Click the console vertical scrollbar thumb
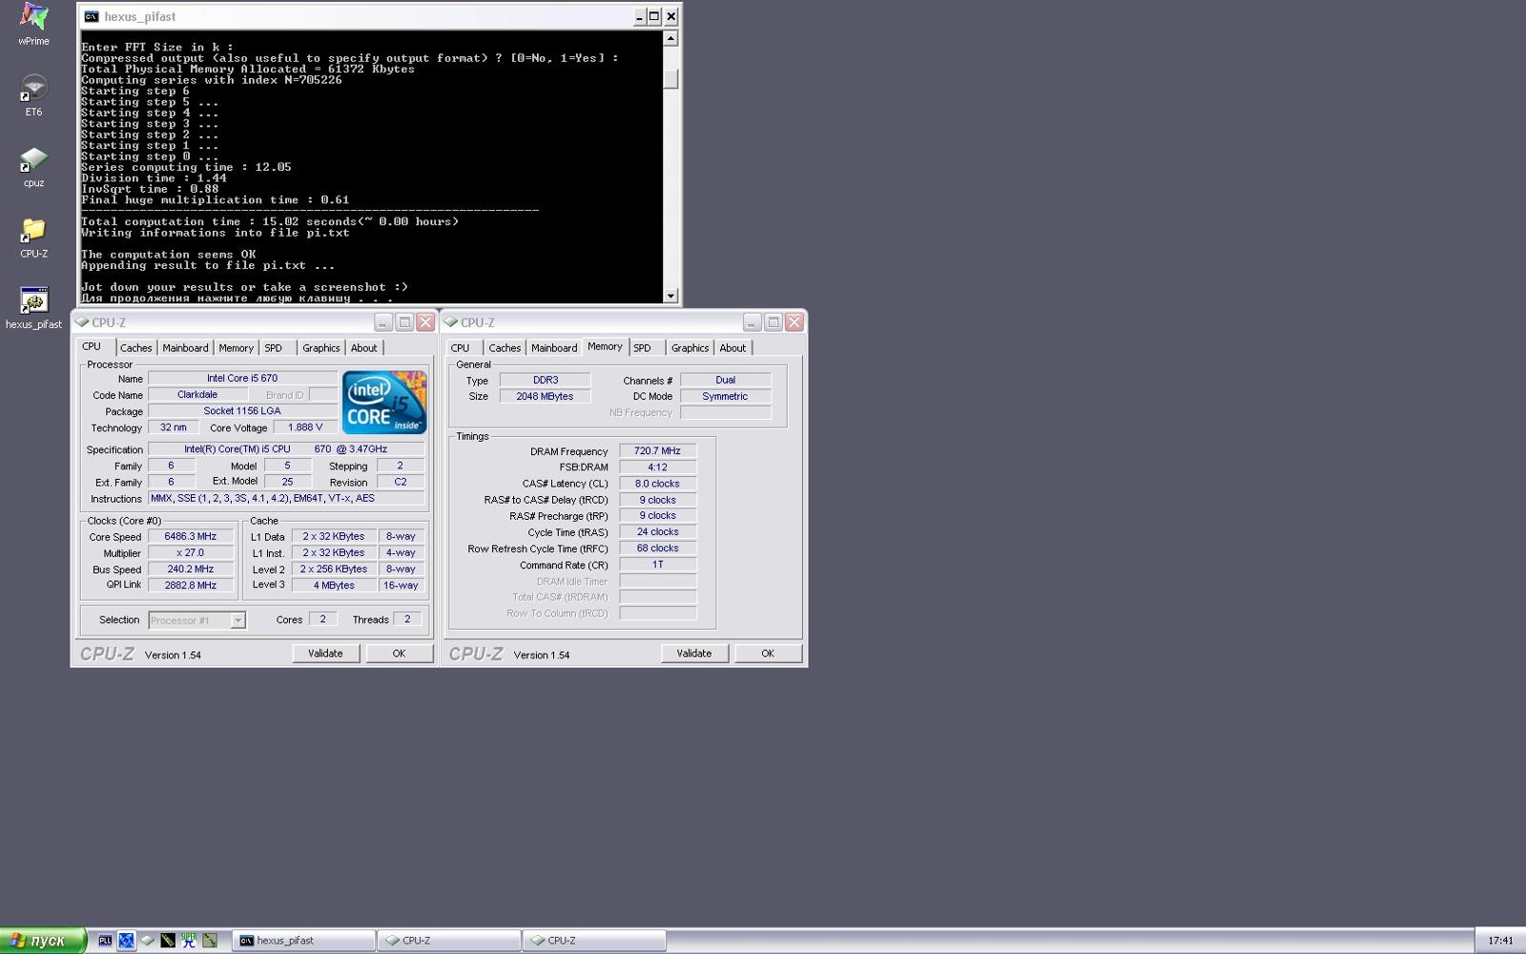 [670, 79]
